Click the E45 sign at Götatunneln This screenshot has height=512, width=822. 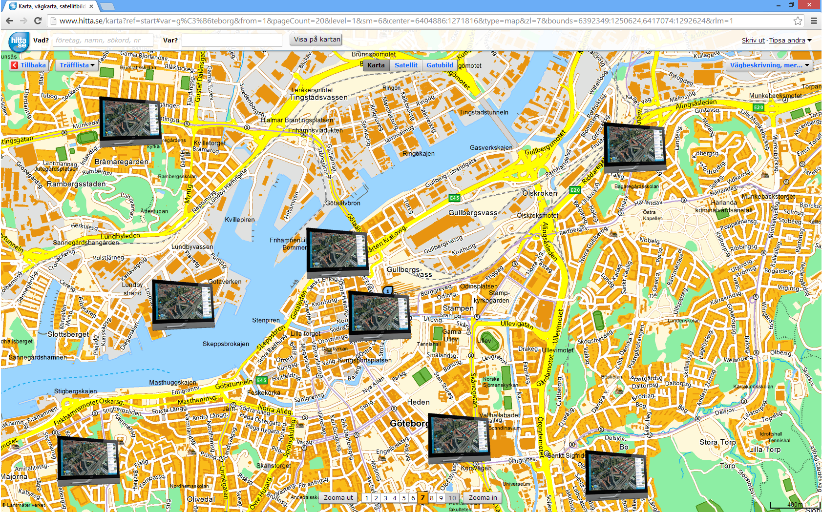click(x=261, y=380)
